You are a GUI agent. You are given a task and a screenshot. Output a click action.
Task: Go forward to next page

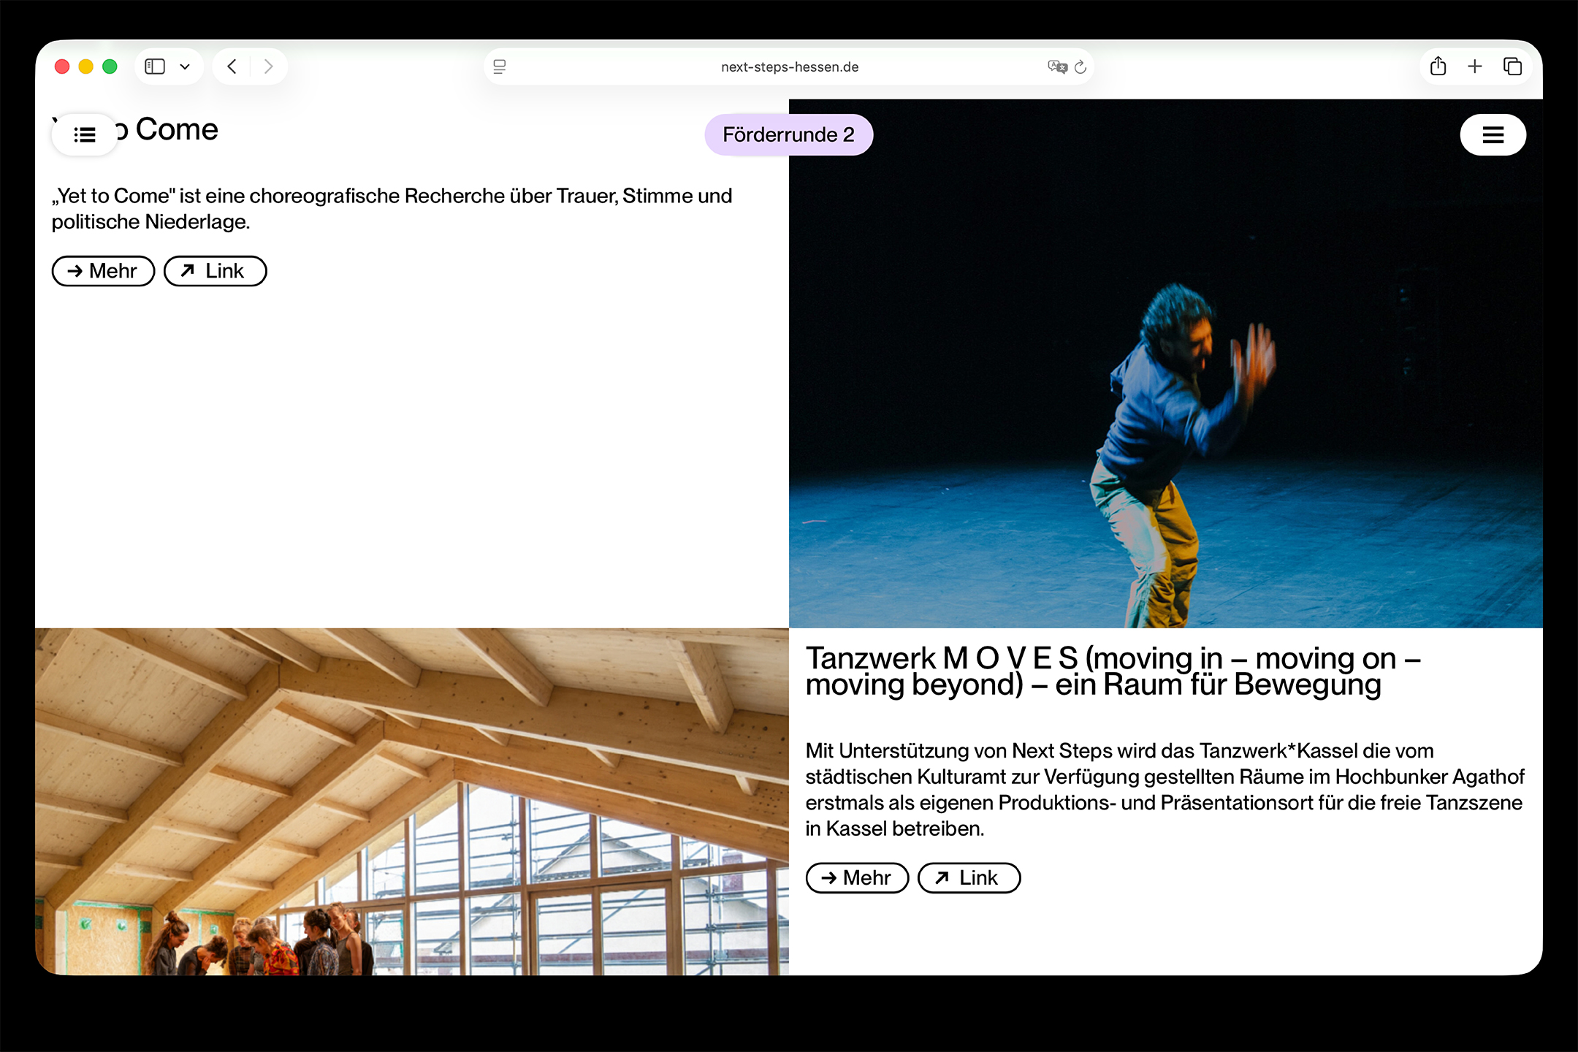tap(268, 66)
